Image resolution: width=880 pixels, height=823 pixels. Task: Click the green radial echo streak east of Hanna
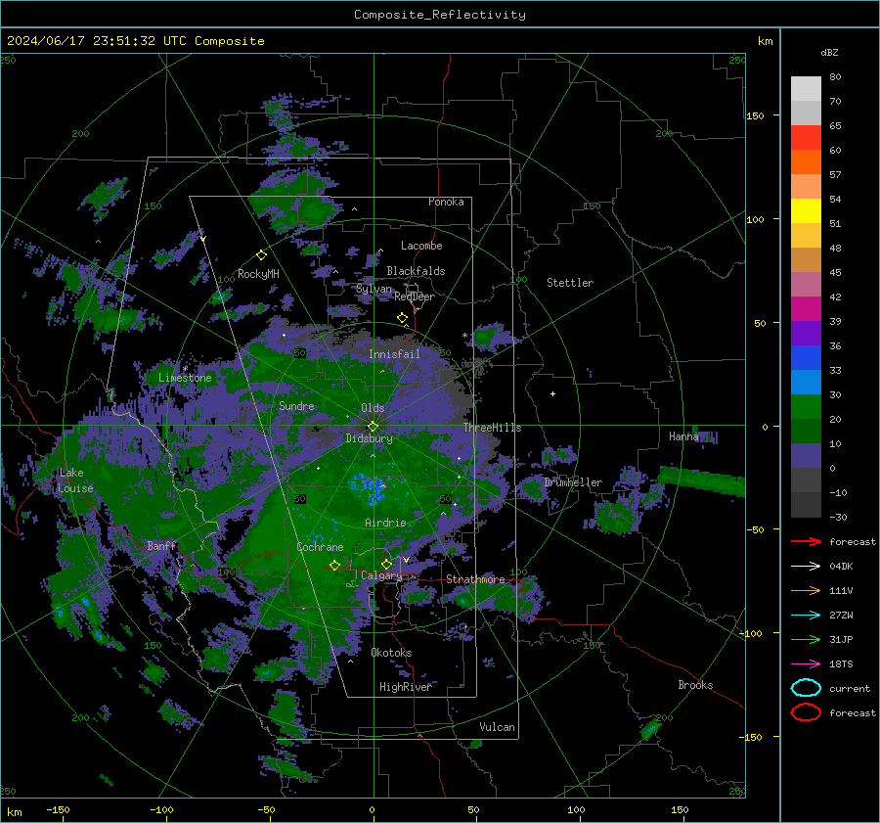point(701,481)
